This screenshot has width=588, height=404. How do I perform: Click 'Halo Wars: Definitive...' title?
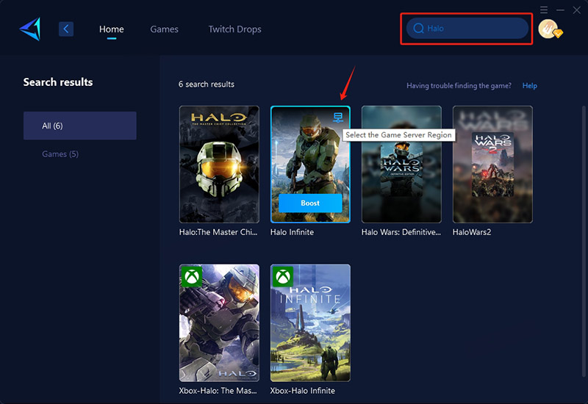click(401, 232)
